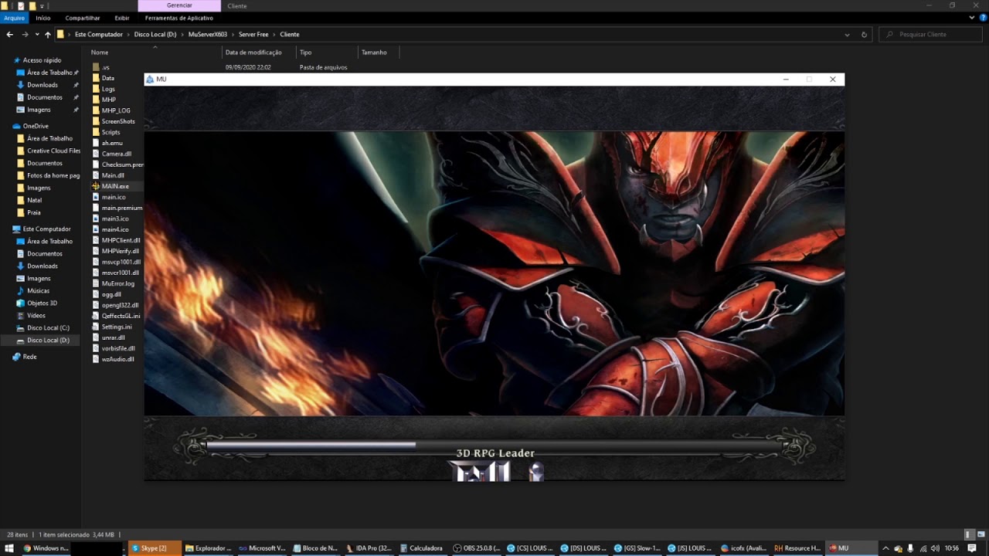Click the Gerenciar contextual tab
Viewport: 989px width, 556px height.
pos(179,5)
